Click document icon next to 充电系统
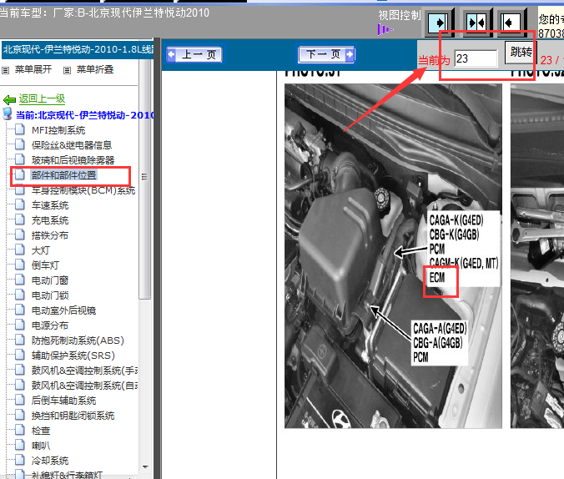Screen dimensions: 564x479 pos(20,219)
